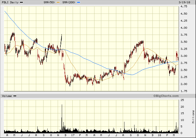Click the blue SMA(200) legend swatch
The width and height of the screenshot is (196, 138).
click(x=78, y=2)
